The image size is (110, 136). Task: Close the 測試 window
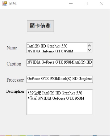(x=102, y=4)
